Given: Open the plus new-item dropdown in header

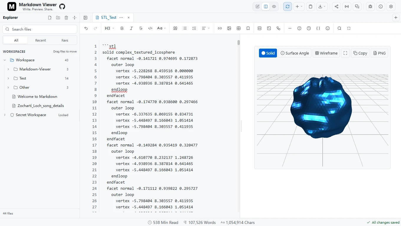Looking at the screenshot, I should (299, 6).
